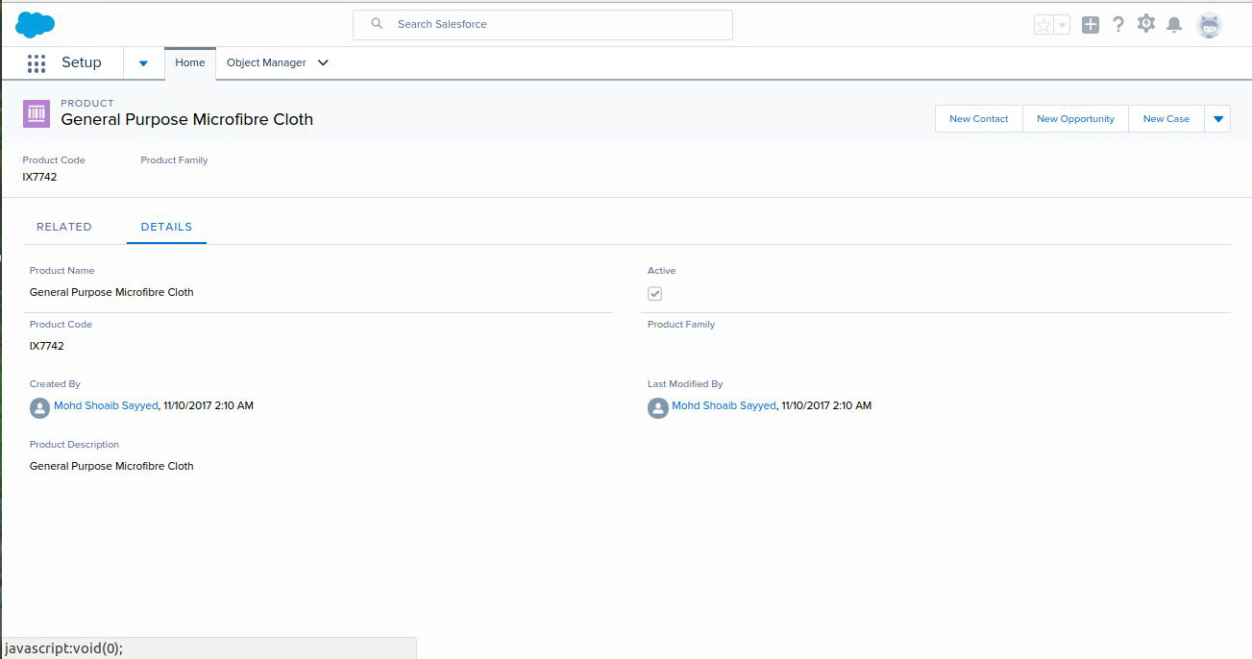The width and height of the screenshot is (1252, 659).
Task: Open the favorites list dropdown arrow
Action: (1063, 25)
